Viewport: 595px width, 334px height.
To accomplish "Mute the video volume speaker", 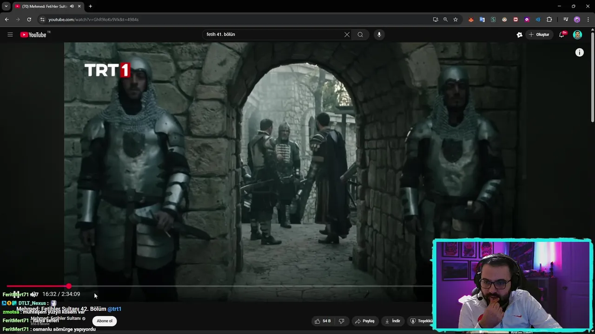I will tap(33, 294).
